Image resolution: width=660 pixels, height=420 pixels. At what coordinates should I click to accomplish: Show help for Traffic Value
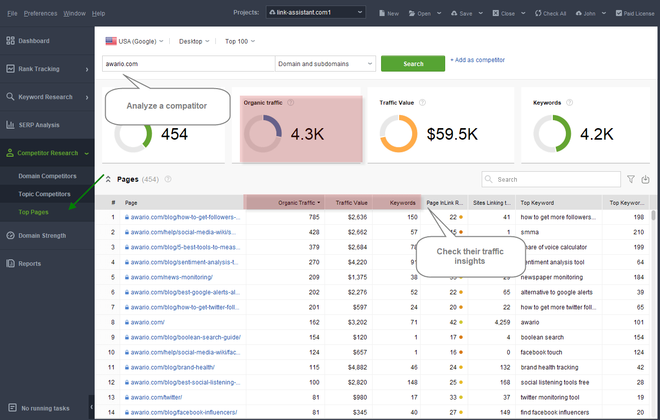click(x=422, y=103)
